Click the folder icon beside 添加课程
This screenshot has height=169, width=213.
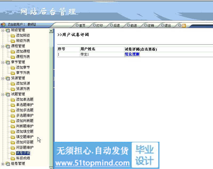click(x=13, y=52)
